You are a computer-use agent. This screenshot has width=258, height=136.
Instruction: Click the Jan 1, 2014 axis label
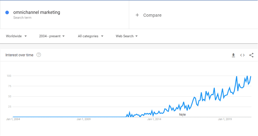click(154, 119)
